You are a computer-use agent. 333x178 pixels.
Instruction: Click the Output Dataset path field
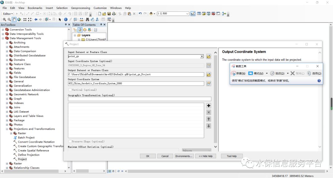coord(136,74)
